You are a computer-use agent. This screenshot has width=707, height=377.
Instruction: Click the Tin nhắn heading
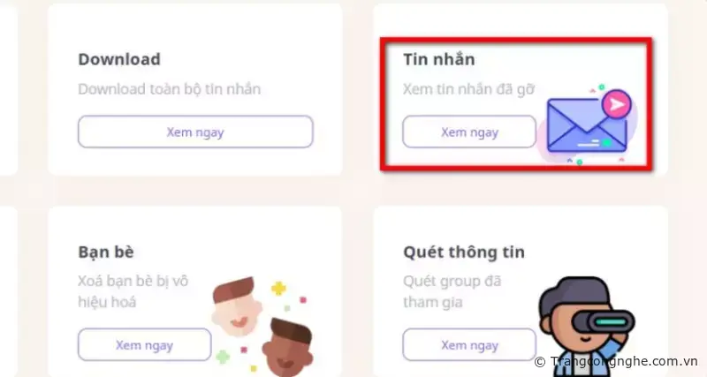coord(438,59)
